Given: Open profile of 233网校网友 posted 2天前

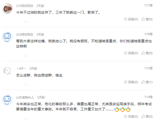Looking at the screenshot, I should coord(25,6).
